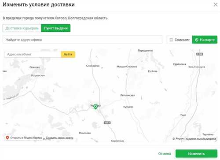This screenshot has height=160, width=220.
Task: Select the Пункт выдачи tab
Action: [56, 28]
